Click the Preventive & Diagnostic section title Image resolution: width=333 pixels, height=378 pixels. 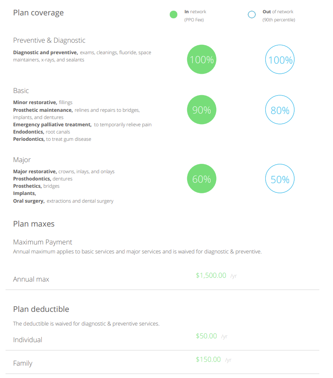49,41
